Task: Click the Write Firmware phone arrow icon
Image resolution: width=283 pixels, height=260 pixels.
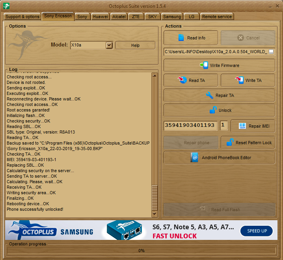Action: coord(204,65)
